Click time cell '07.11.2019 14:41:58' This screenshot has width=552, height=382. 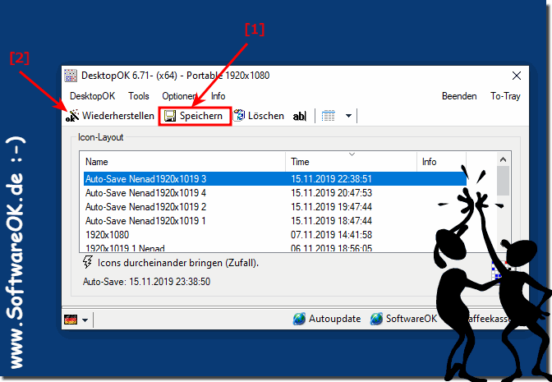point(331,235)
